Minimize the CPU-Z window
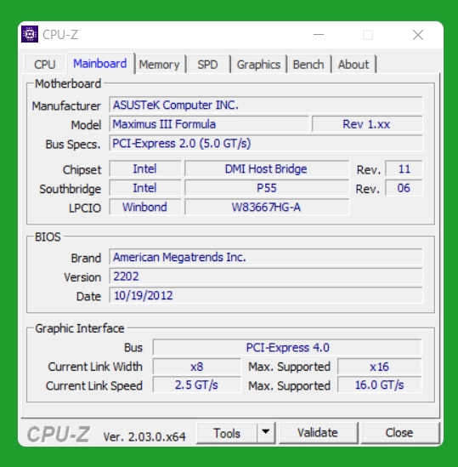This screenshot has width=458, height=467. tap(319, 35)
